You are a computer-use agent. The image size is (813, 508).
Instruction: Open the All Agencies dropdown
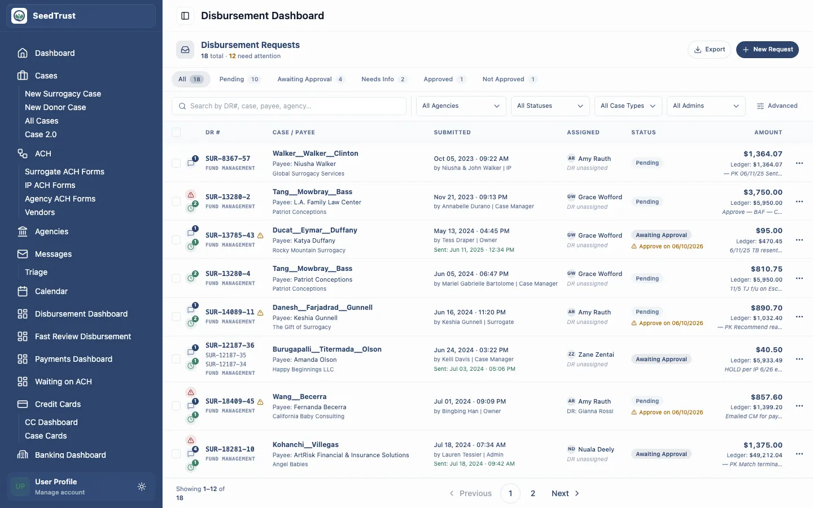click(x=461, y=106)
